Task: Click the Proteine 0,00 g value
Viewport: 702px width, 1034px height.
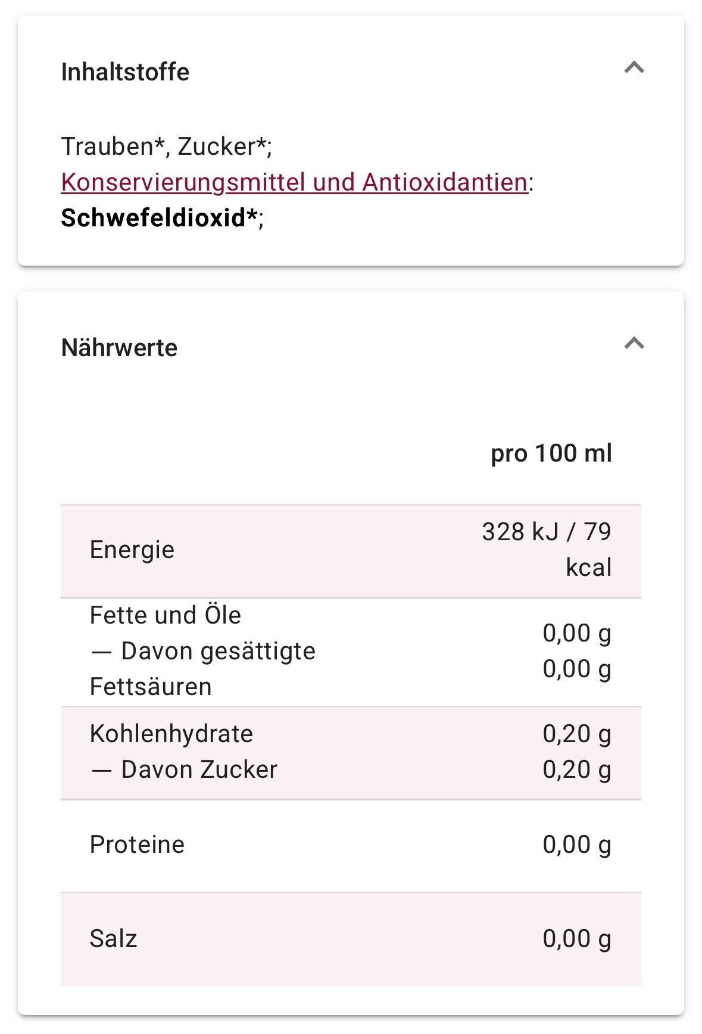Action: 577,845
